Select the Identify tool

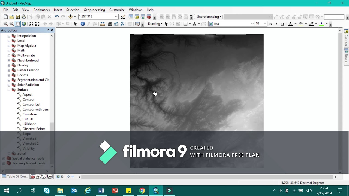coord(83,24)
